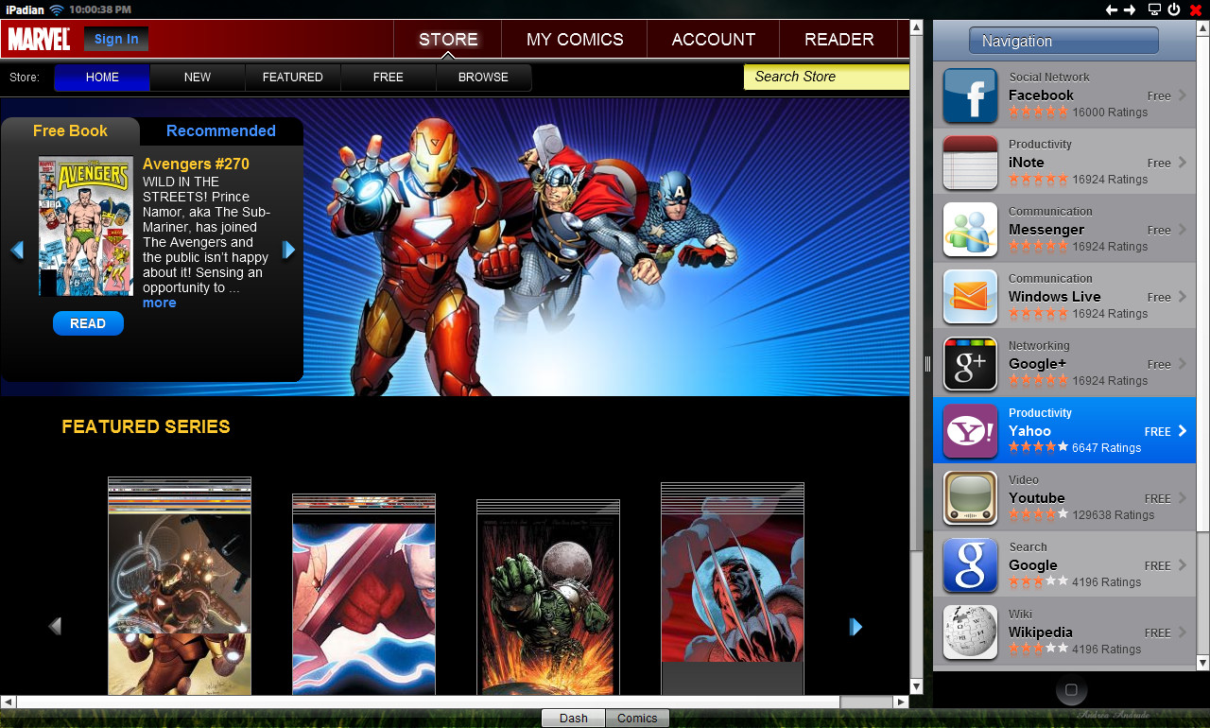Viewport: 1210px width, 728px height.
Task: Click the Windows Live envelope icon
Action: [970, 297]
